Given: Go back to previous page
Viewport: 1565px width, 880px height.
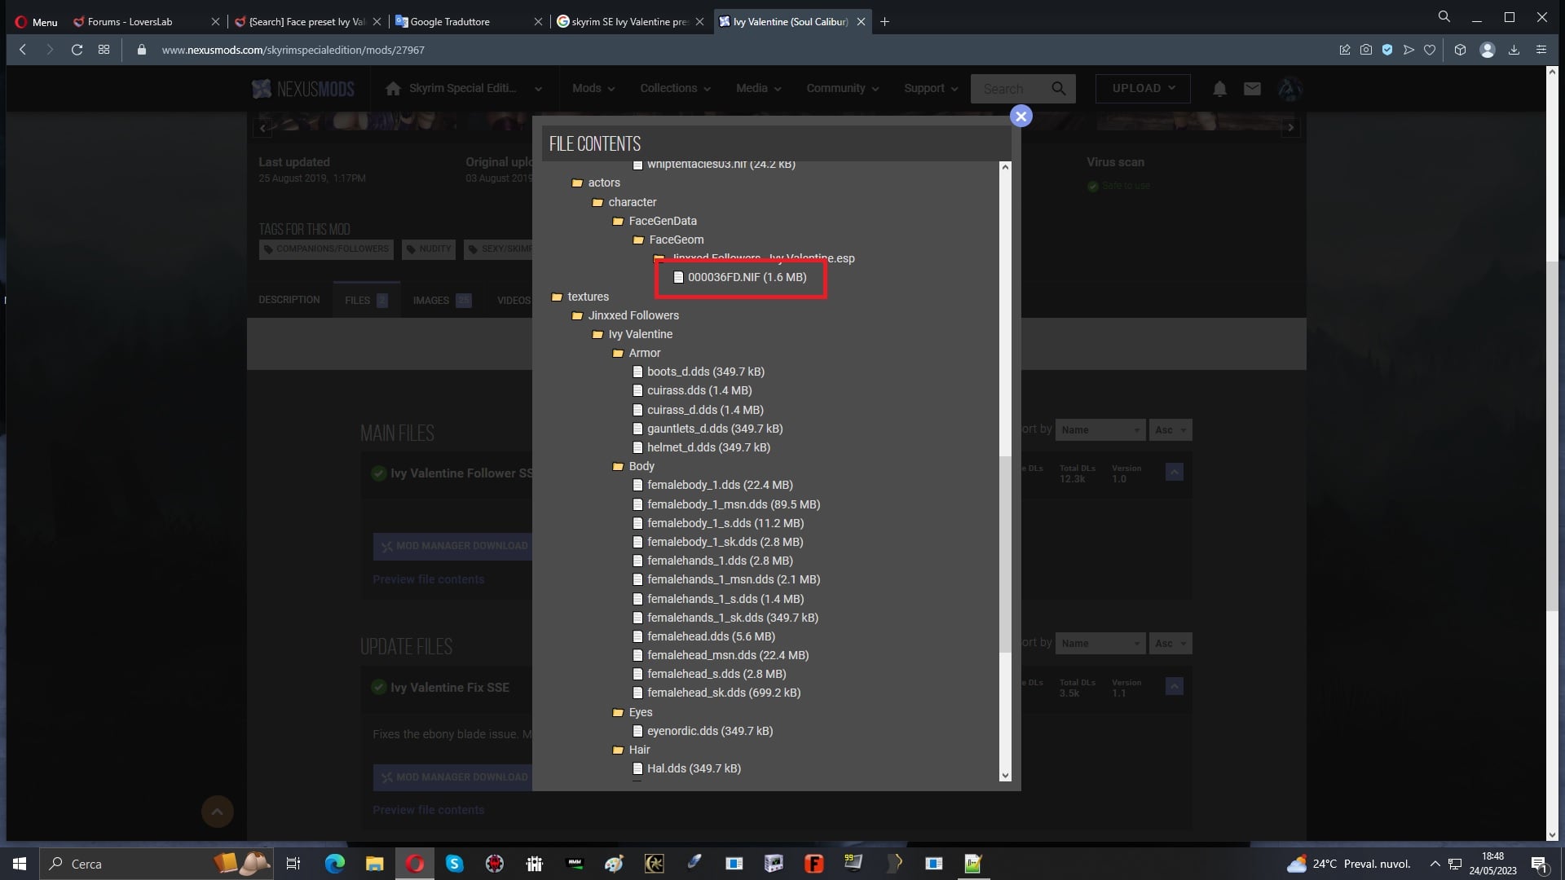Looking at the screenshot, I should [23, 50].
